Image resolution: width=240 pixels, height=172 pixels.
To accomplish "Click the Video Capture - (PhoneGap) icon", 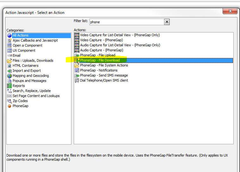I will pyautogui.click(x=77, y=40).
